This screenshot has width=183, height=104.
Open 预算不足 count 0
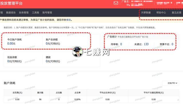pyautogui.click(x=172, y=44)
